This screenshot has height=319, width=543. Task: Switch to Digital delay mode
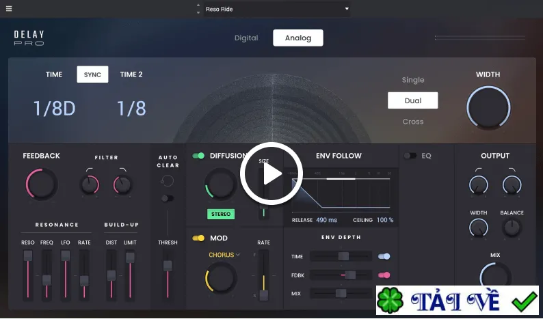246,38
